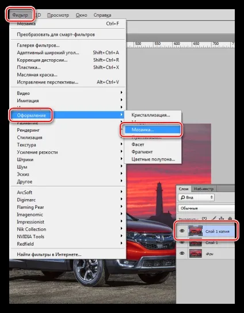Apply last filter Мозаика Ctrl+F
The width and height of the screenshot is (244, 313).
[68, 24]
